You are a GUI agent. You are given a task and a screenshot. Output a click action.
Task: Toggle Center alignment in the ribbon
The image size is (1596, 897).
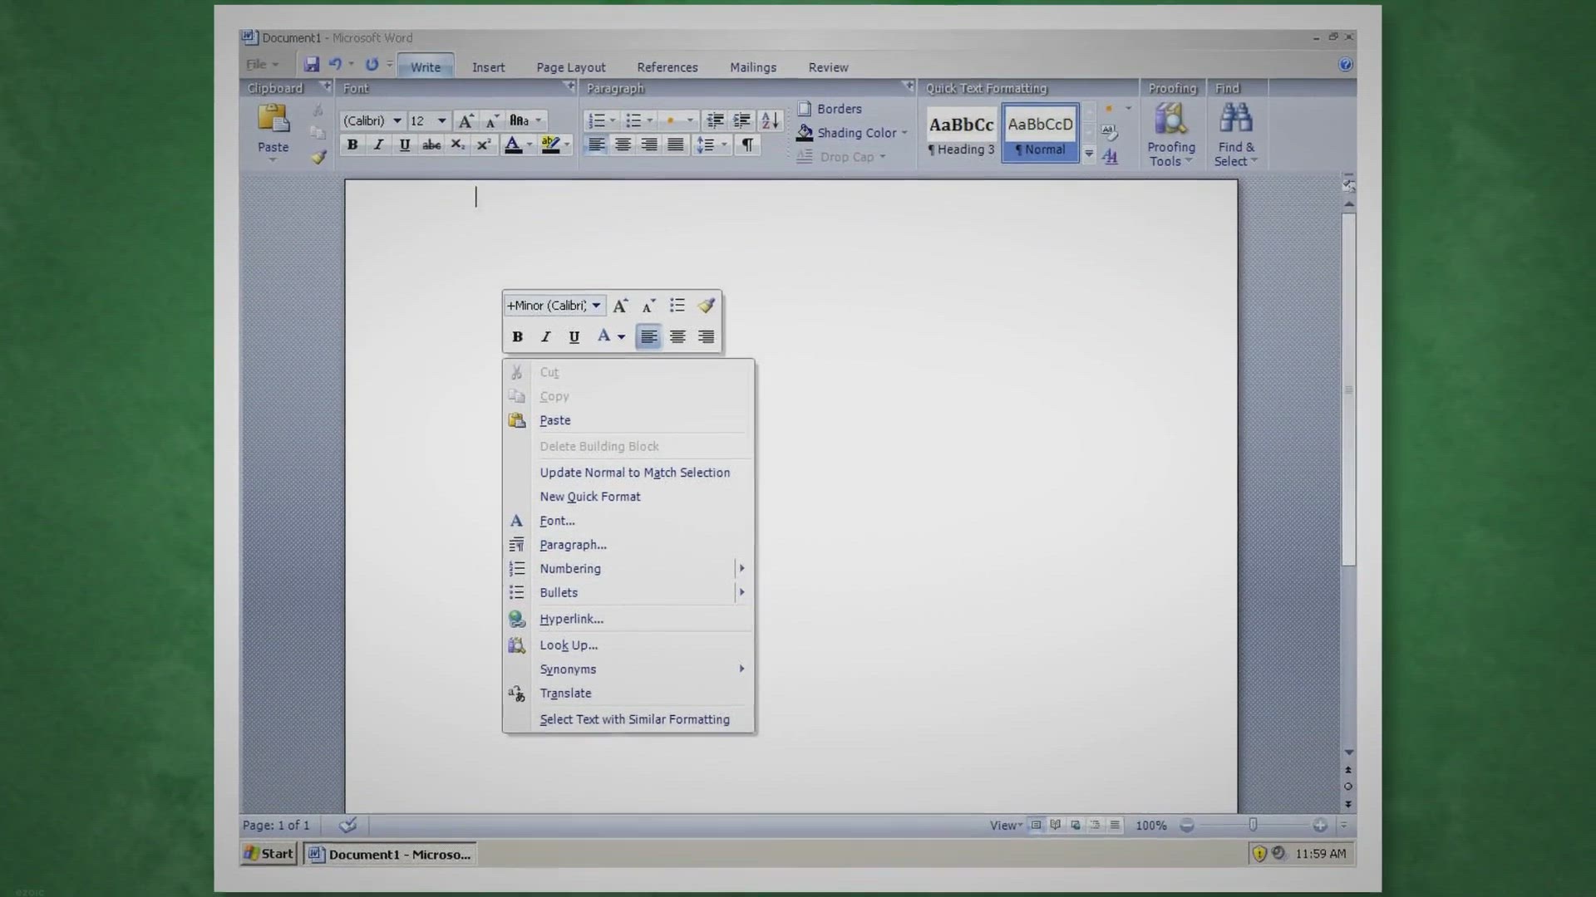point(623,145)
